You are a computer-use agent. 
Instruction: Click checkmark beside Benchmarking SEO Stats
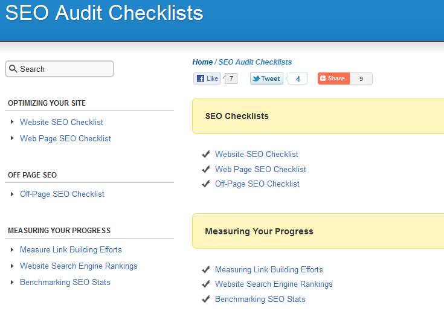tap(206, 299)
